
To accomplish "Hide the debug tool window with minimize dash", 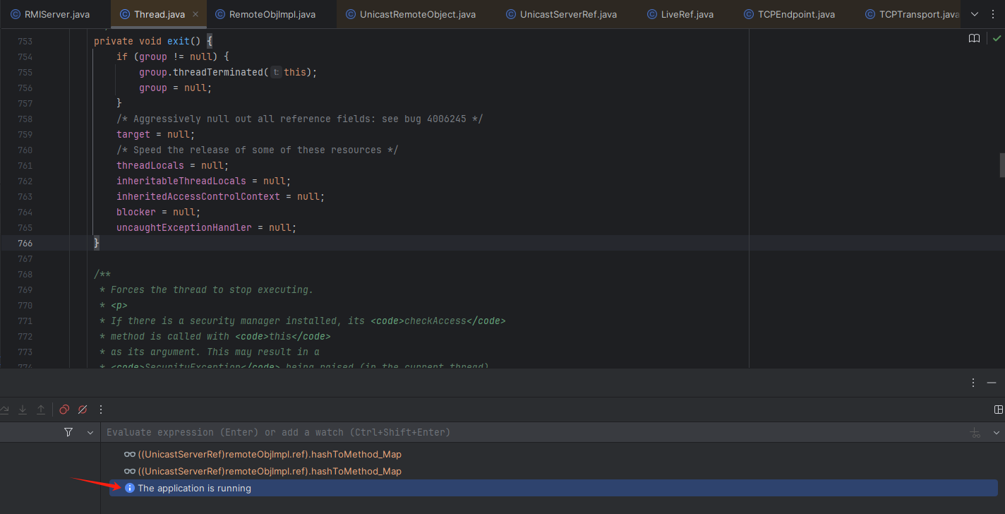I will click(x=992, y=383).
